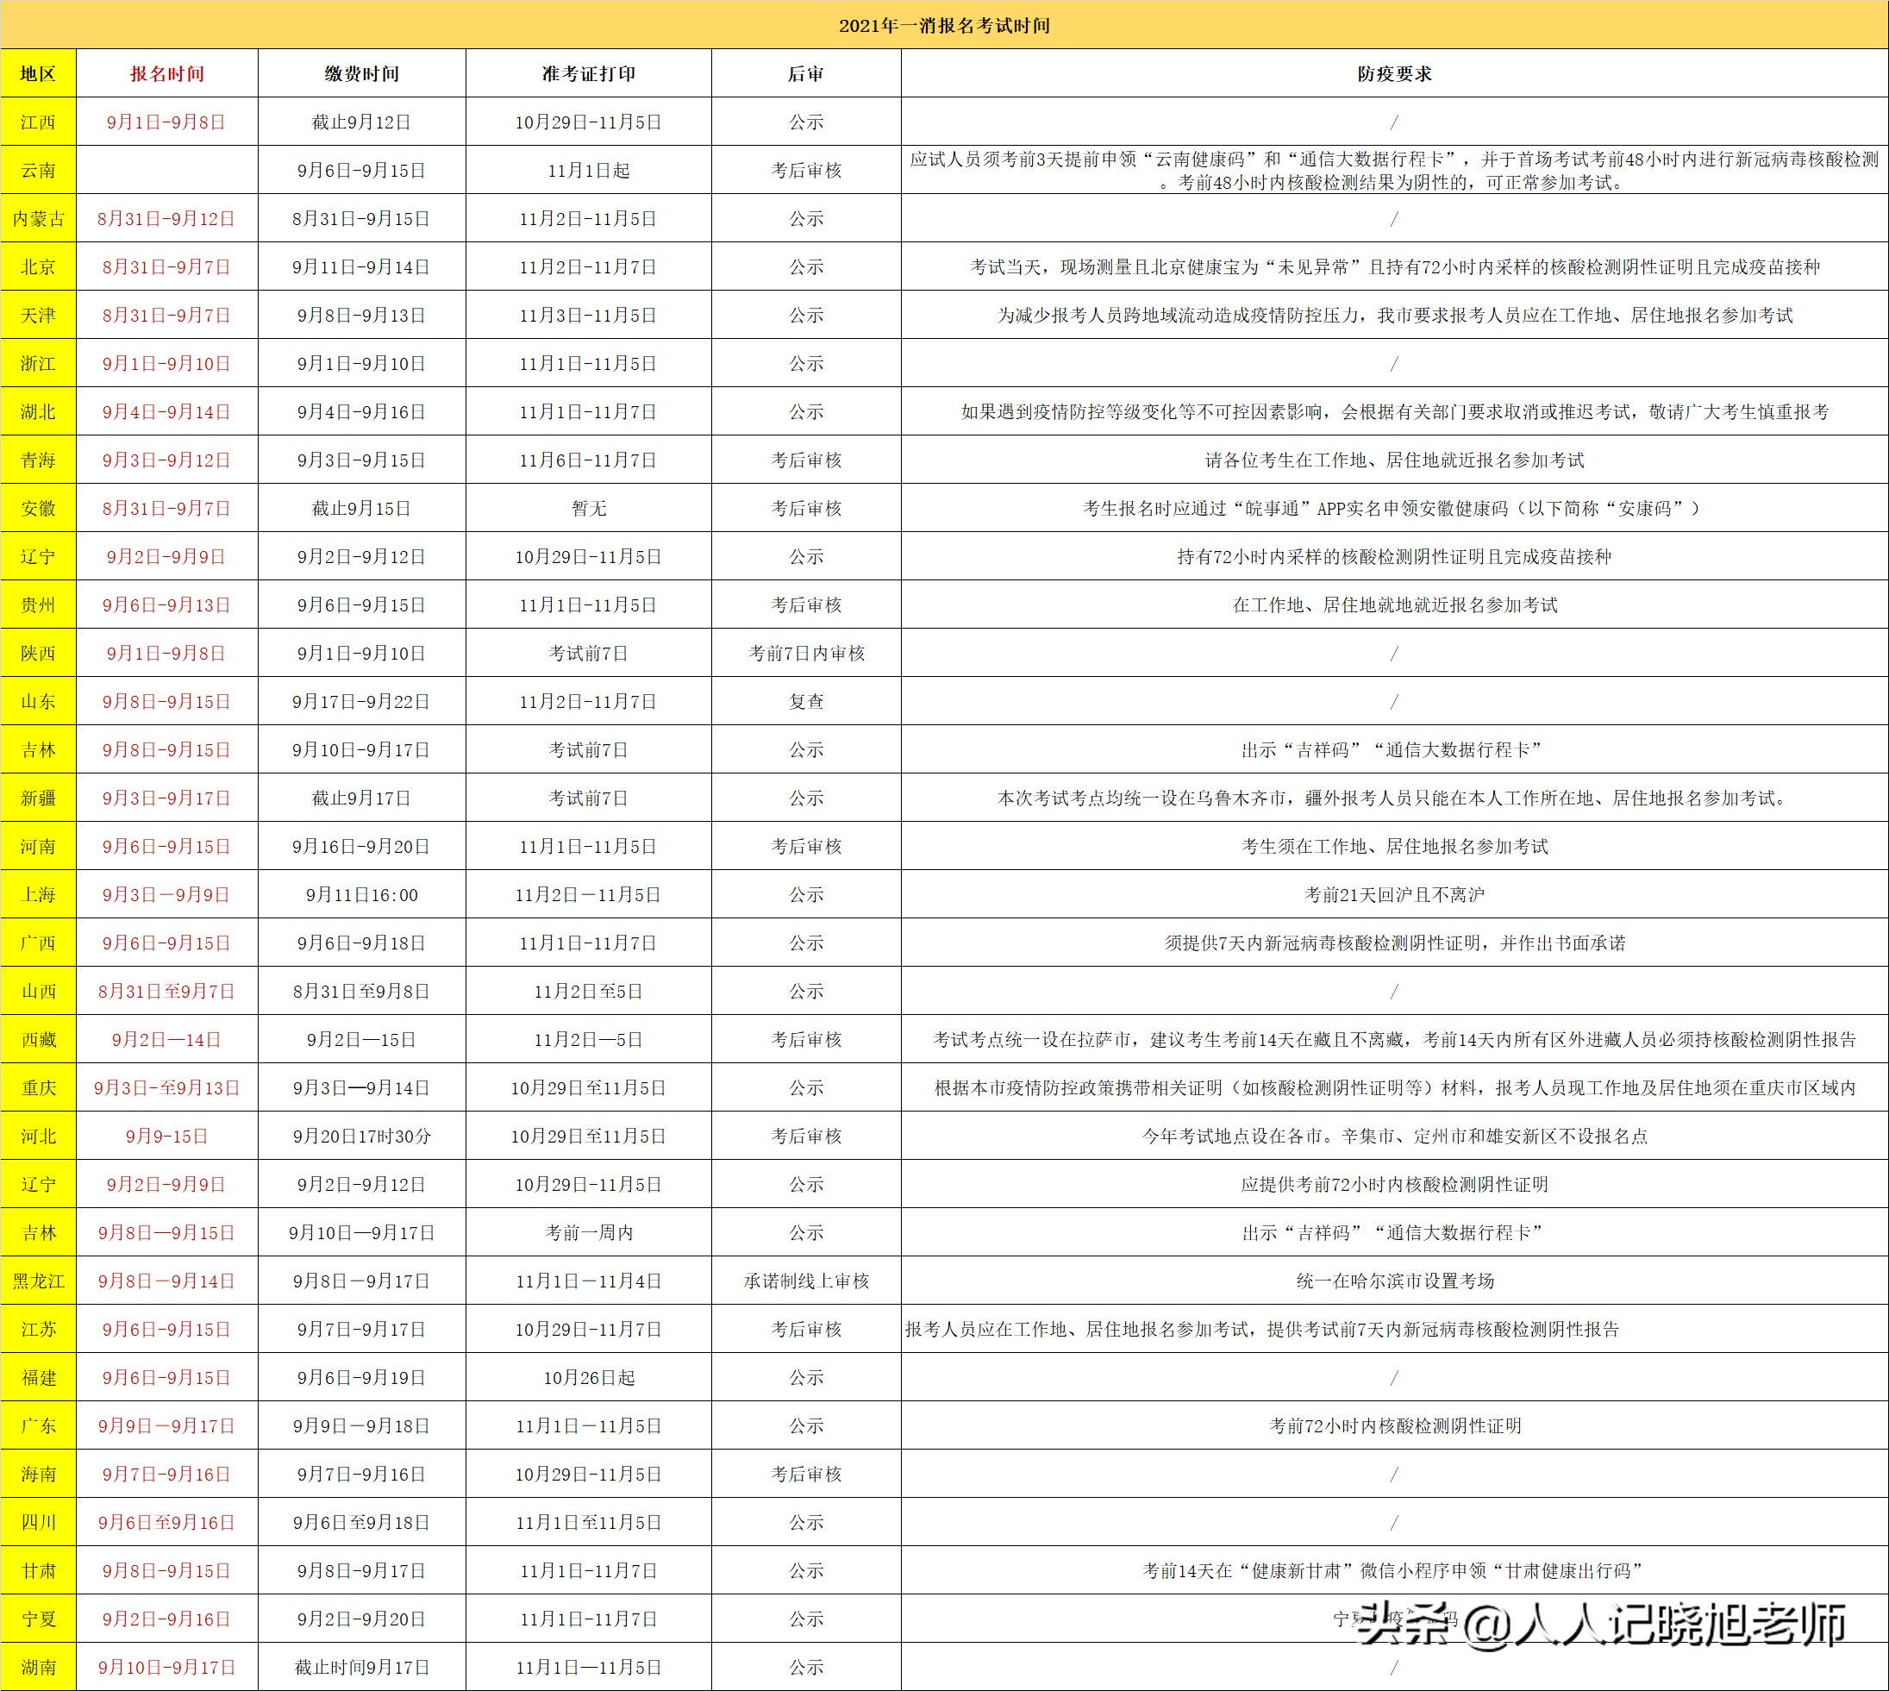Select the 缴费时间 column header
1889x1691 pixels.
(360, 74)
